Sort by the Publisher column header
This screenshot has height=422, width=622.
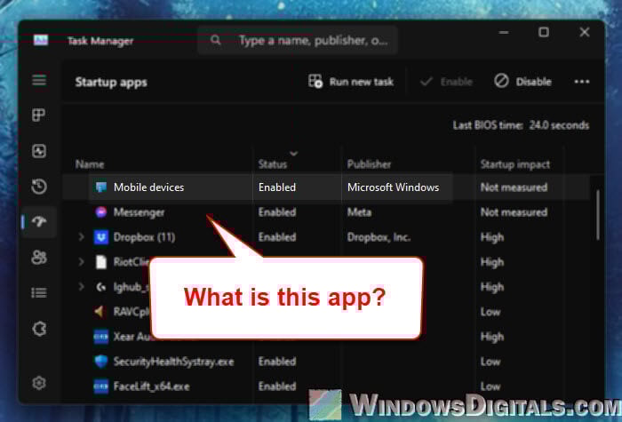[x=369, y=164]
